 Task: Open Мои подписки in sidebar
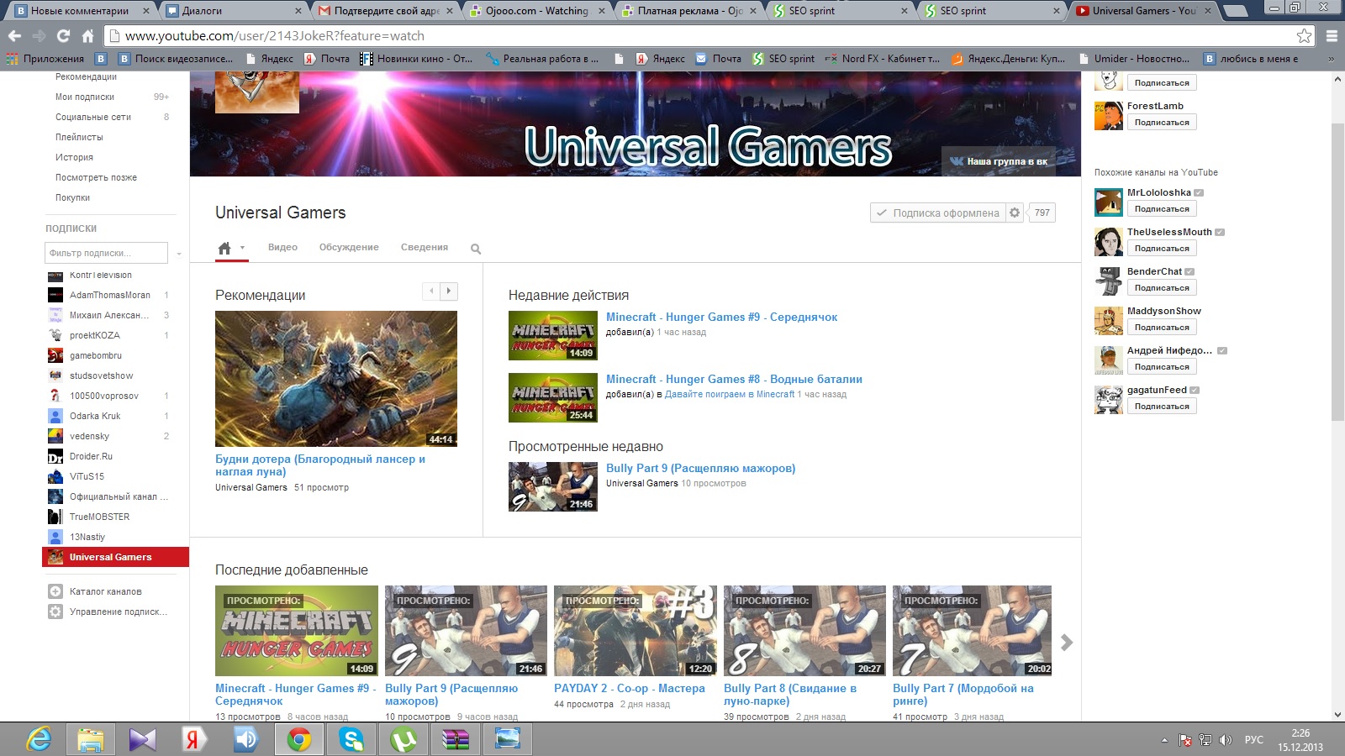tap(85, 97)
